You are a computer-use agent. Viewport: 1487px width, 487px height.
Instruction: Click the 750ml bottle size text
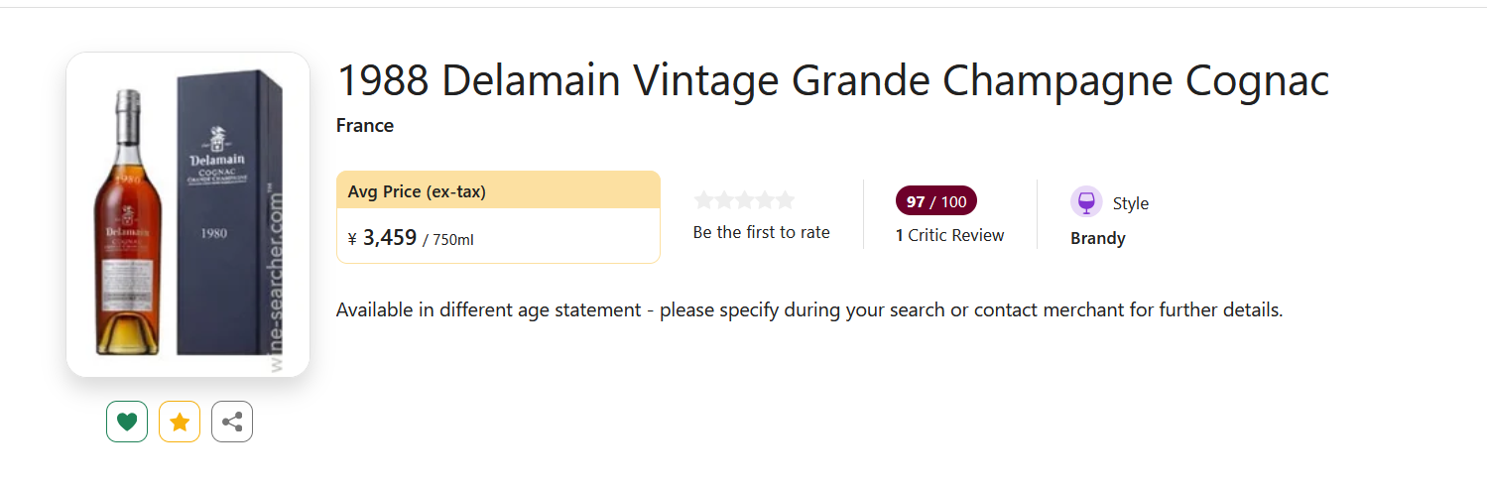(453, 240)
